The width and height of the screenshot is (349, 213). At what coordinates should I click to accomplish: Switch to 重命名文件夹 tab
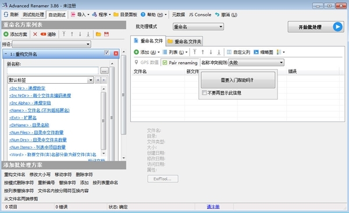[184, 41]
